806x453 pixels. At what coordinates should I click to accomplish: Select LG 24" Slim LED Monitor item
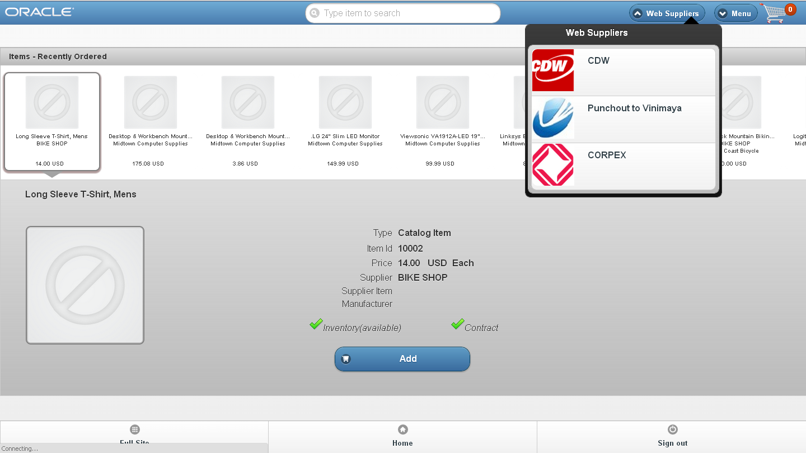345,121
